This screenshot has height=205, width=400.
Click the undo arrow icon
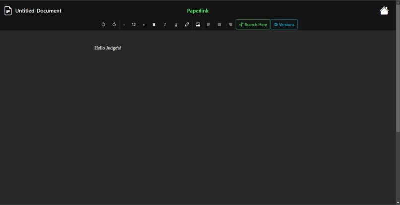click(103, 24)
